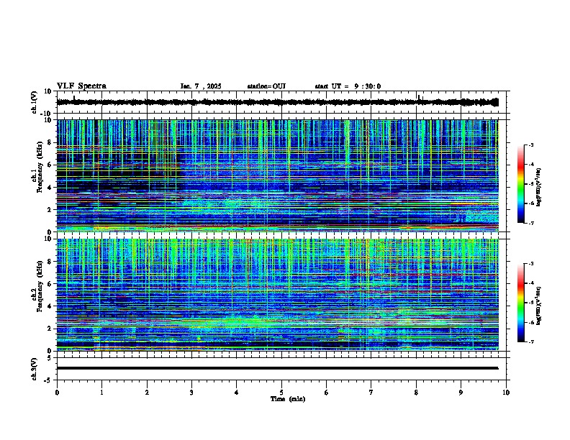570x440 pixels.
Task: Click the "4" tick on ch.2 frequency axis
Action: [50, 306]
